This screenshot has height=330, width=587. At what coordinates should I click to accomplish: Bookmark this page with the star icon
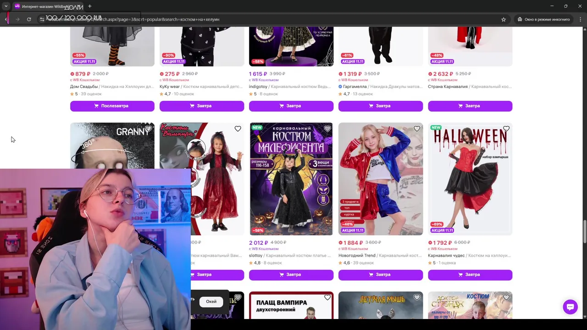tap(503, 19)
